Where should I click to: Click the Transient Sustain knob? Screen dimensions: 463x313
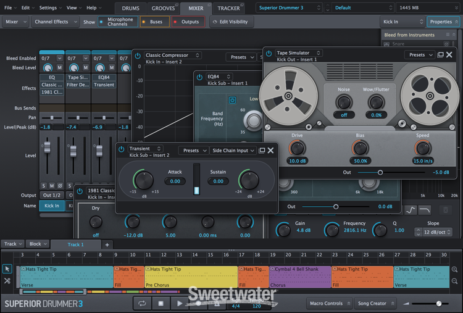(249, 180)
